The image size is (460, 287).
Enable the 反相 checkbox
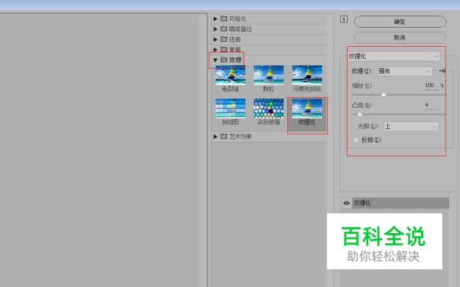pyautogui.click(x=356, y=140)
